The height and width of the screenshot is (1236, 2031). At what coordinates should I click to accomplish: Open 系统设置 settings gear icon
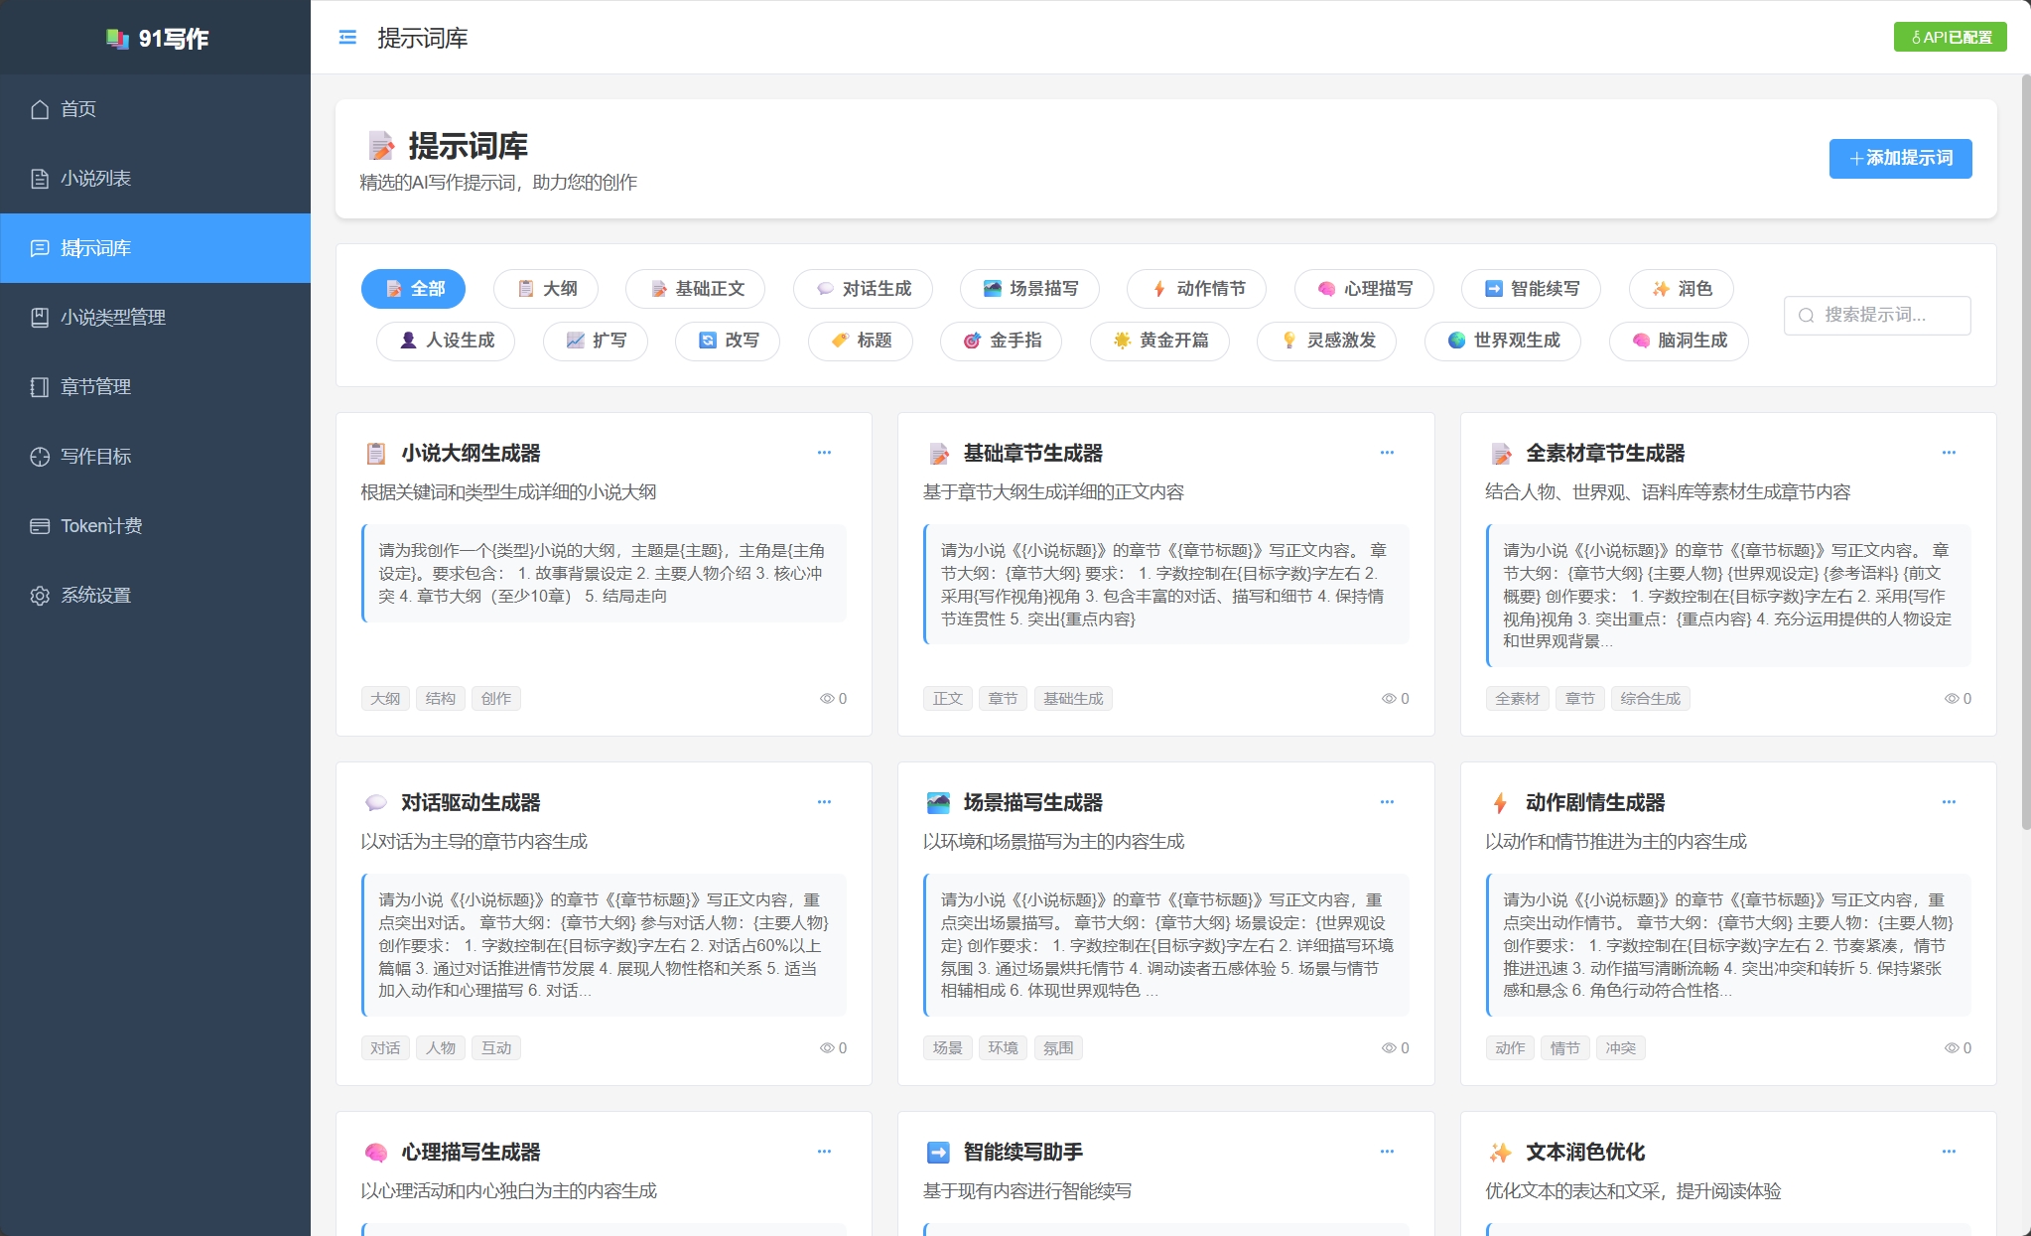pyautogui.click(x=40, y=595)
